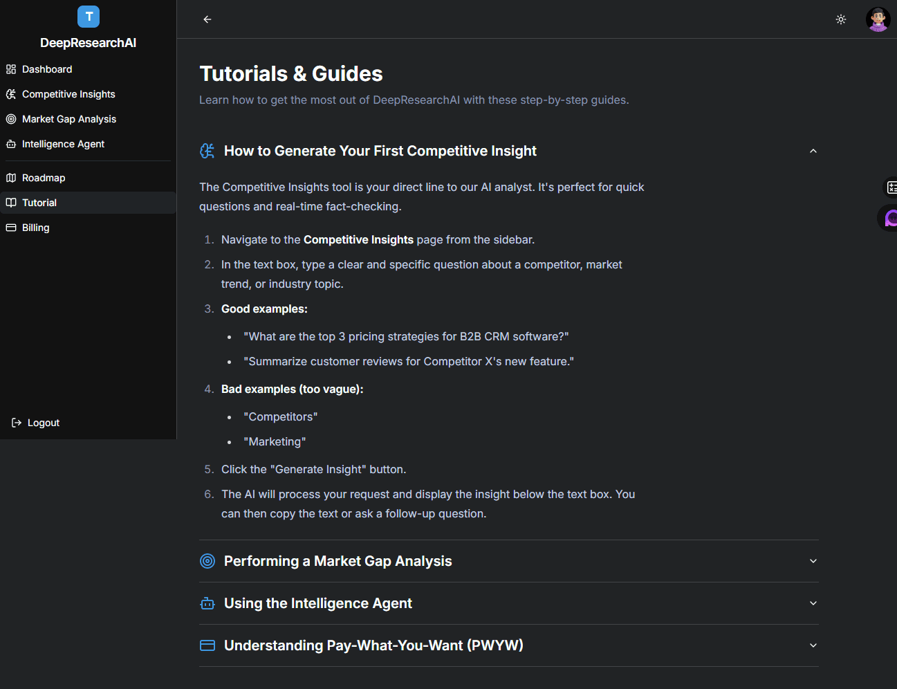This screenshot has width=897, height=689.
Task: Click the DeepResearchAI brand name
Action: [89, 43]
